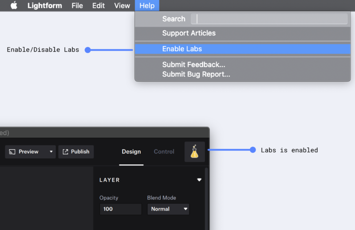Switch to the Control tab
Image resolution: width=355 pixels, height=230 pixels.
tap(164, 152)
